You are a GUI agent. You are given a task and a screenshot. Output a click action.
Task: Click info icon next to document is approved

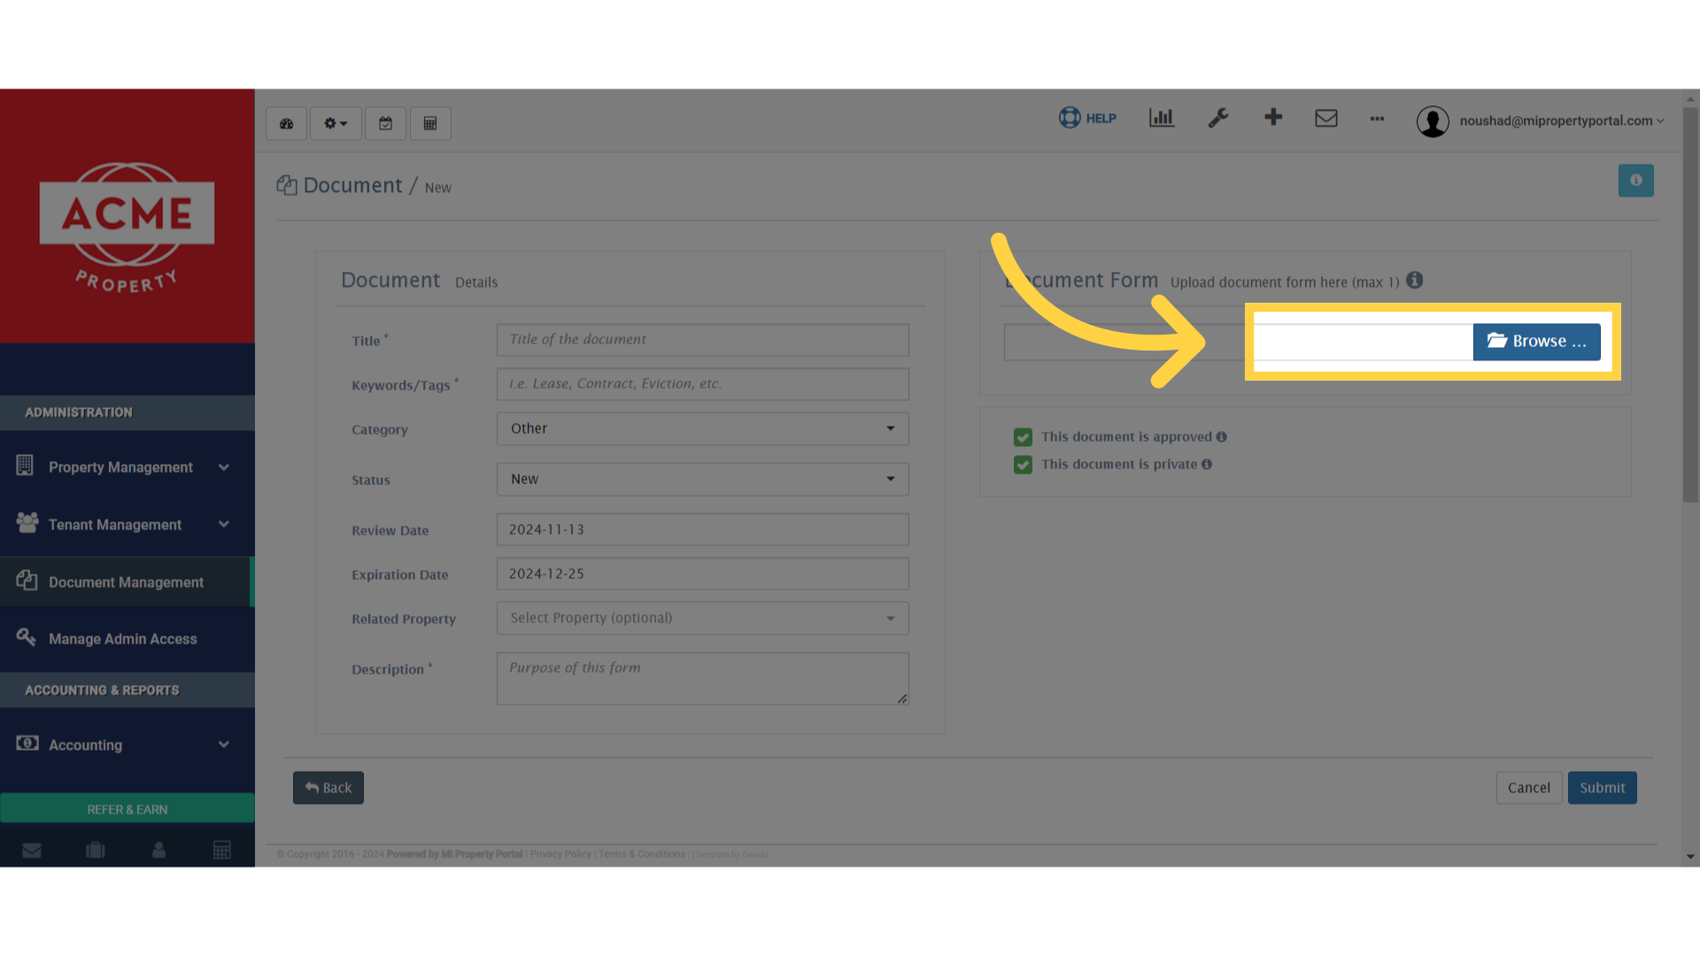click(x=1222, y=437)
